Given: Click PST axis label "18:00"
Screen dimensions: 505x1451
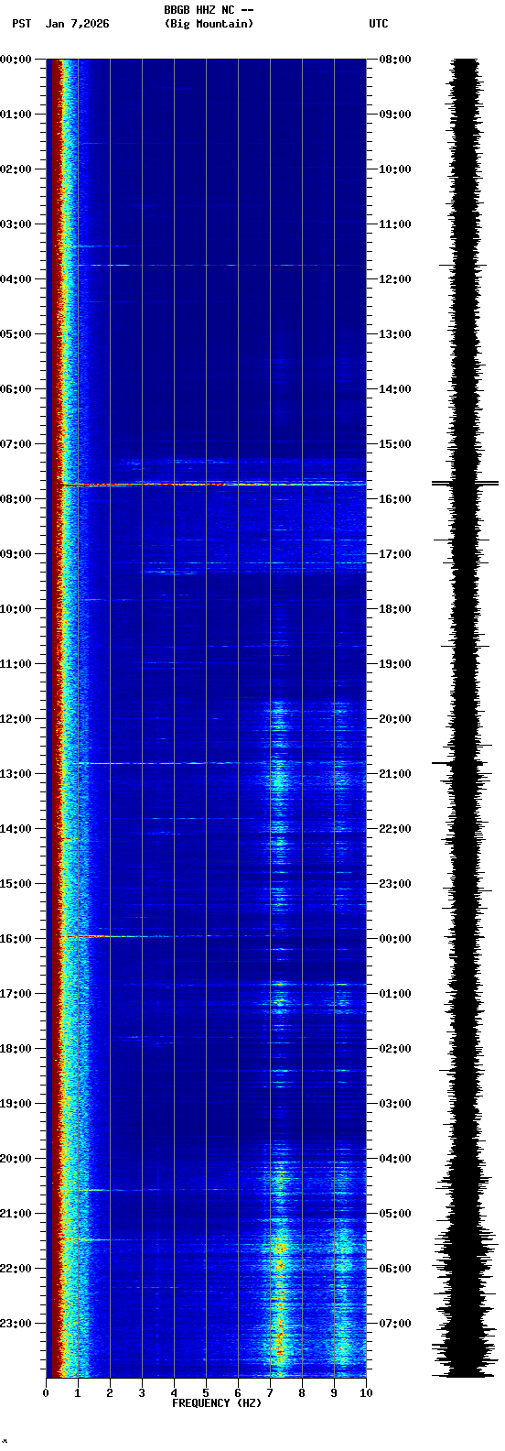Looking at the screenshot, I should pyautogui.click(x=16, y=1049).
